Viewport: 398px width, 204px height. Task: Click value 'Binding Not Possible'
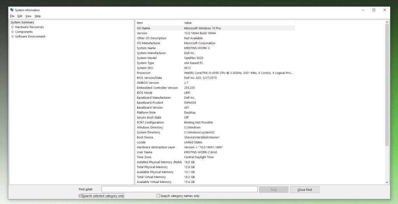coord(198,123)
